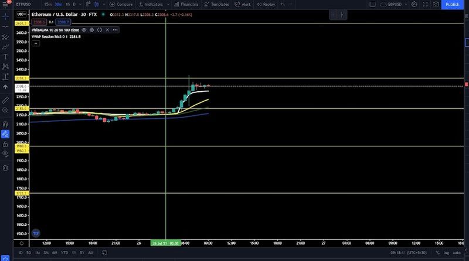This screenshot has height=261, width=469.
Task: Open chart settings gear in top bar
Action: 414,4
